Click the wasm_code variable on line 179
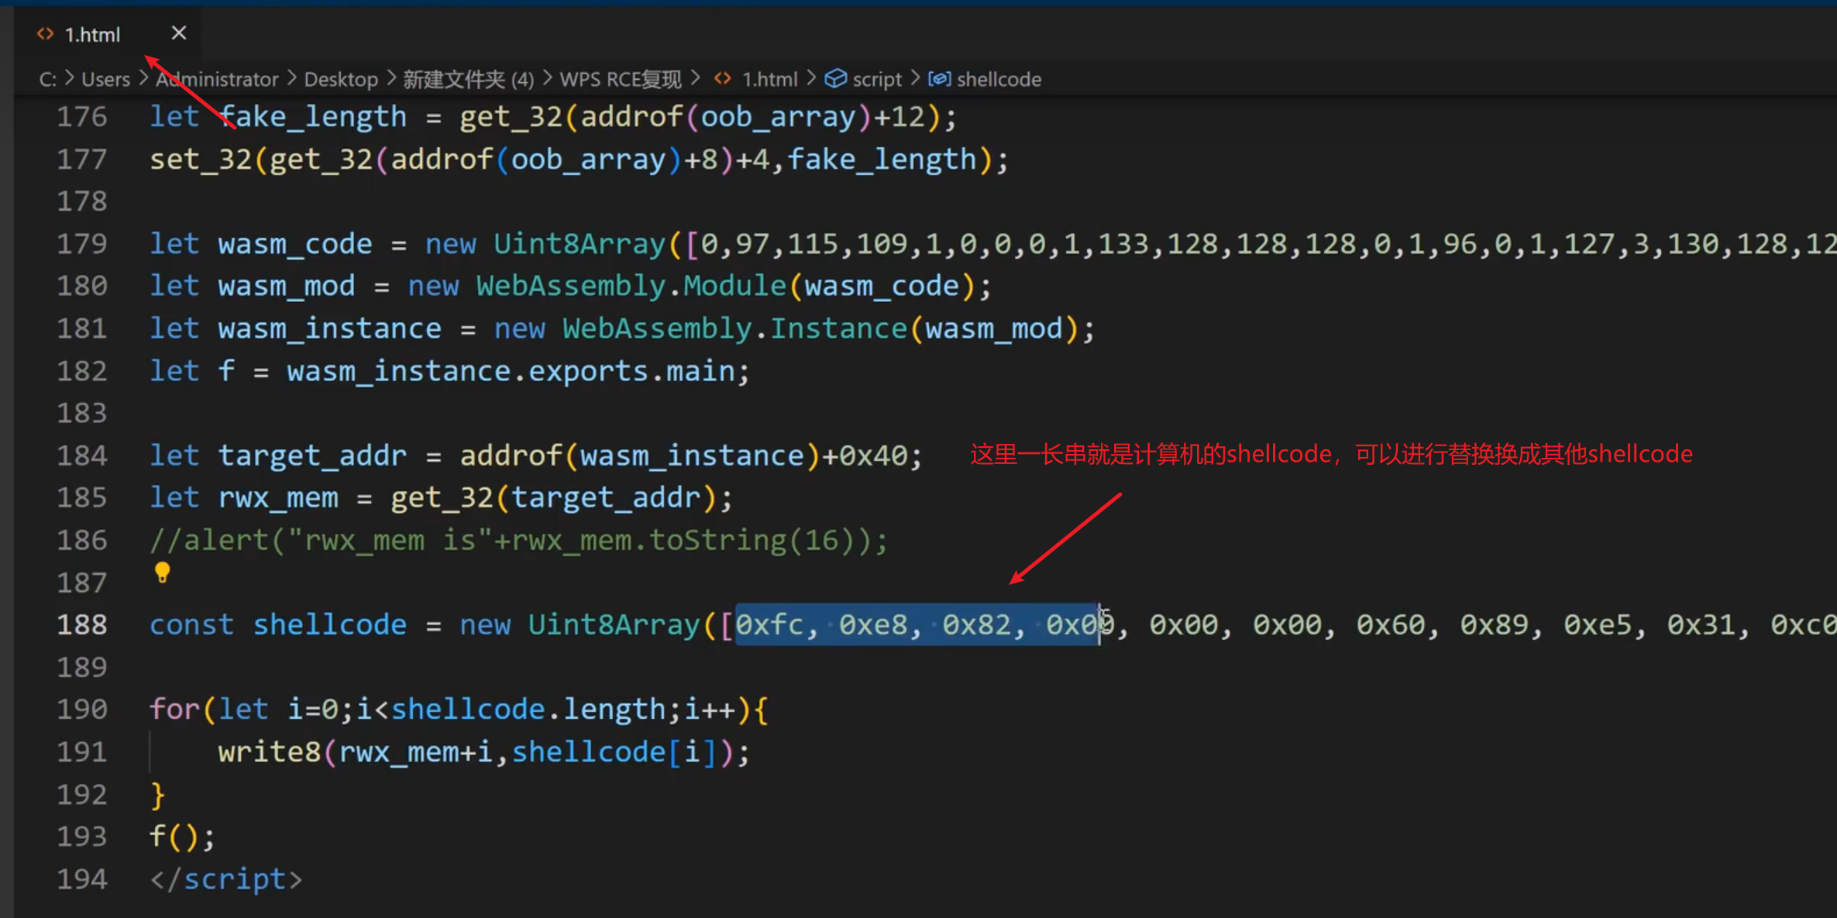The width and height of the screenshot is (1837, 918). (294, 244)
